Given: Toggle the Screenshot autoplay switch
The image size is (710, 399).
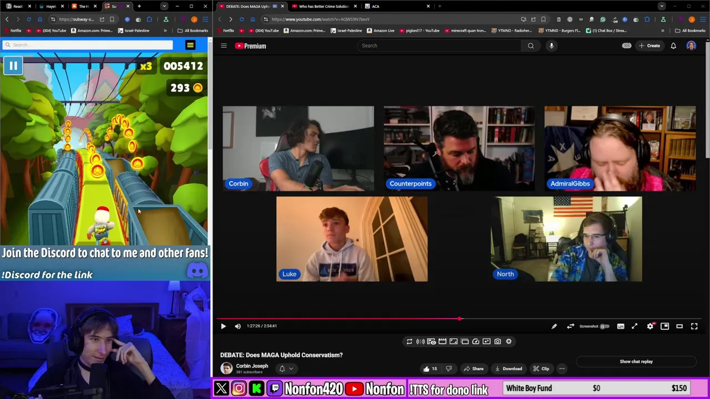Looking at the screenshot, I should pos(604,326).
